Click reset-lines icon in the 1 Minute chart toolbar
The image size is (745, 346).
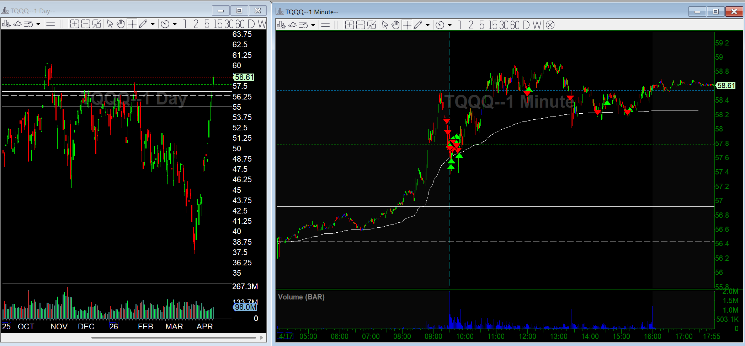(x=303, y=25)
